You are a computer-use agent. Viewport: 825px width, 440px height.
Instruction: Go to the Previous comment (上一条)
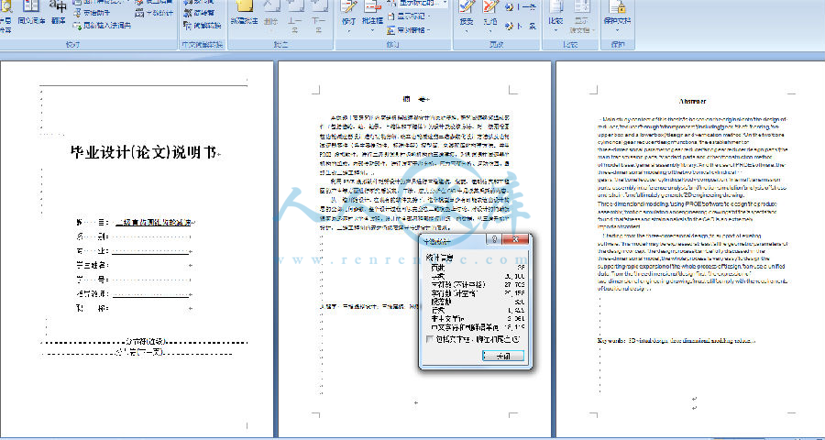click(x=294, y=16)
